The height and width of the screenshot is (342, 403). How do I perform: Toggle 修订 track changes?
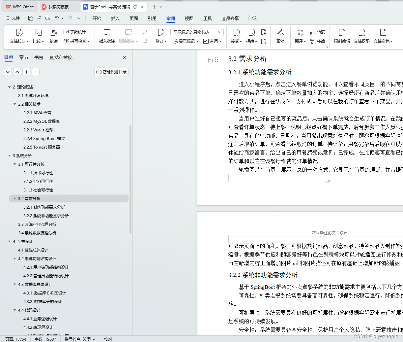[x=161, y=36]
